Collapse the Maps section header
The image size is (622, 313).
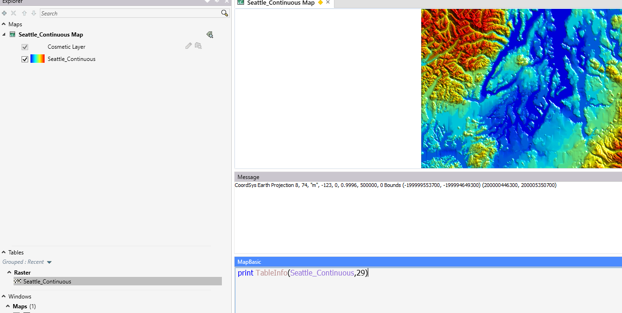click(5, 24)
